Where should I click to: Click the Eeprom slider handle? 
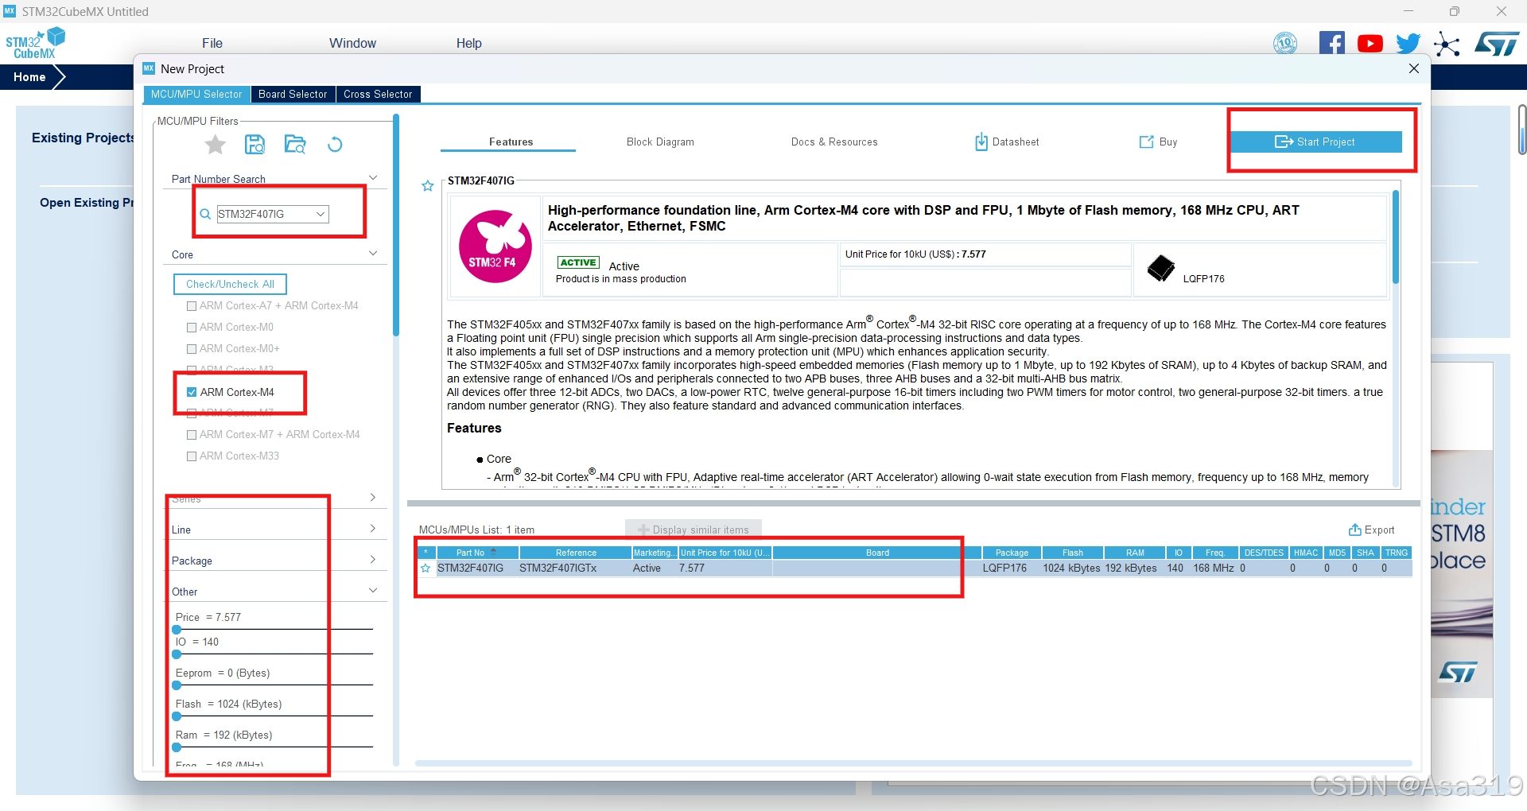pyautogui.click(x=177, y=685)
